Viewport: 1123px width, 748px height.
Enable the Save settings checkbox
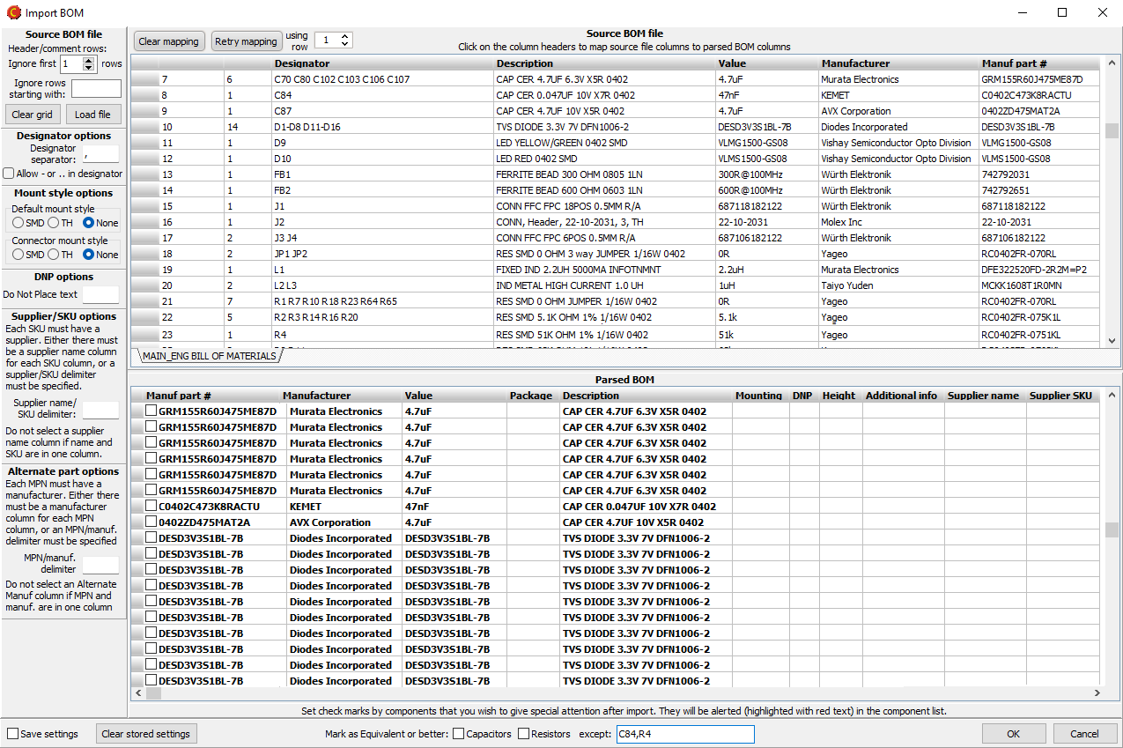coord(13,734)
